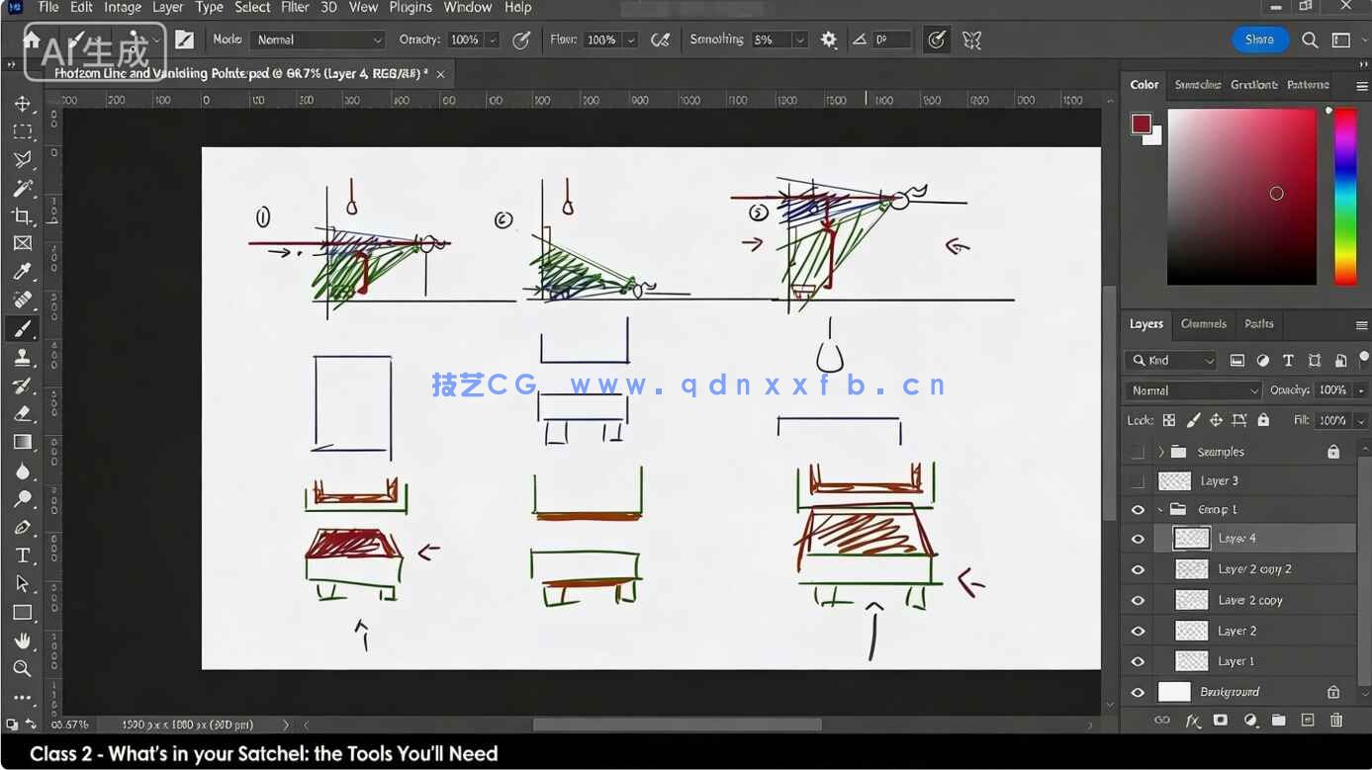Click the rainbow hue slider strip
The height and width of the screenshot is (770, 1372).
(x=1345, y=196)
